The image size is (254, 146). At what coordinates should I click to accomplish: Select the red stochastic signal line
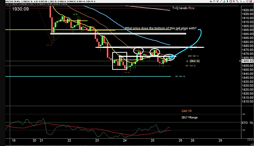tap(87, 129)
